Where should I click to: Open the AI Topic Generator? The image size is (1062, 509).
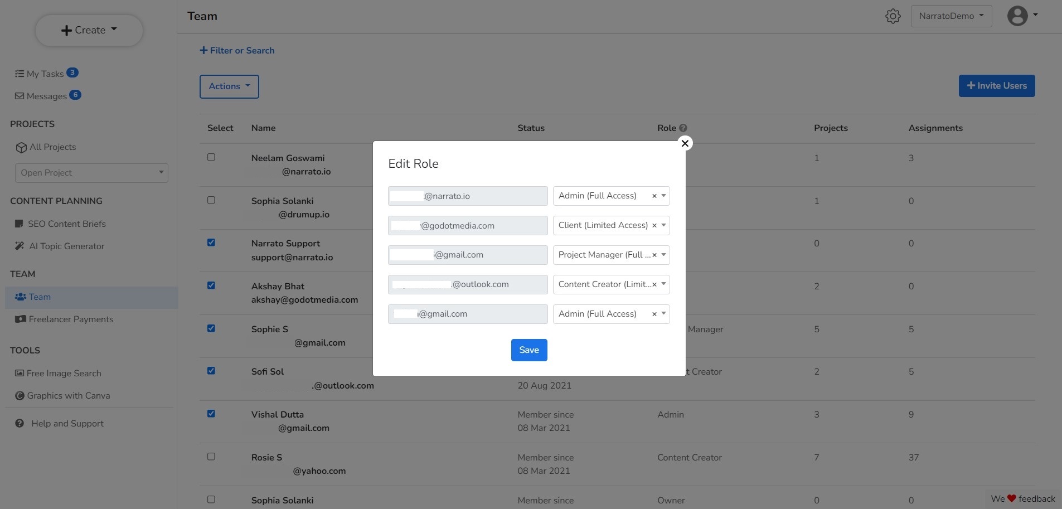[66, 246]
